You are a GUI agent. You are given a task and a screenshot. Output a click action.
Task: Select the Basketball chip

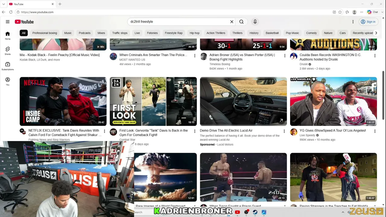point(272,33)
